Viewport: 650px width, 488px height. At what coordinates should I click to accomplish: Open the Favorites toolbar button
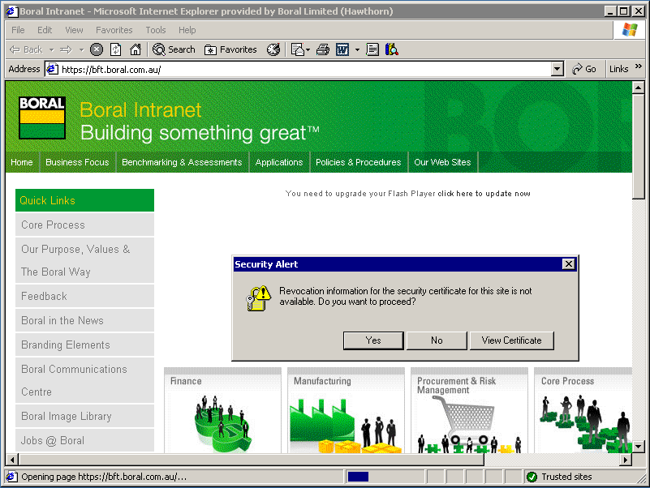[230, 49]
